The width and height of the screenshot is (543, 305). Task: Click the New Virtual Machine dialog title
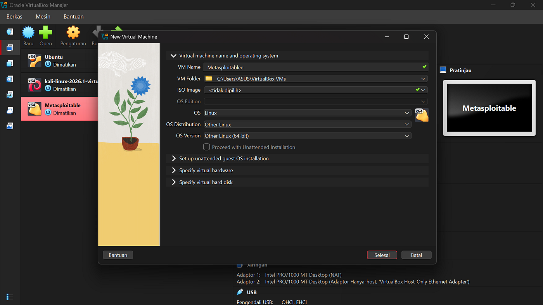point(134,37)
